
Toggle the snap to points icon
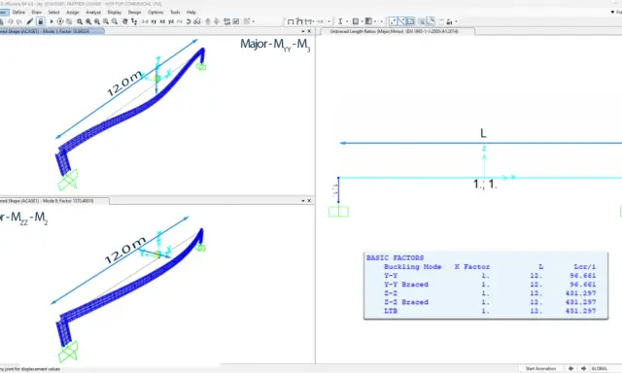click(x=393, y=21)
